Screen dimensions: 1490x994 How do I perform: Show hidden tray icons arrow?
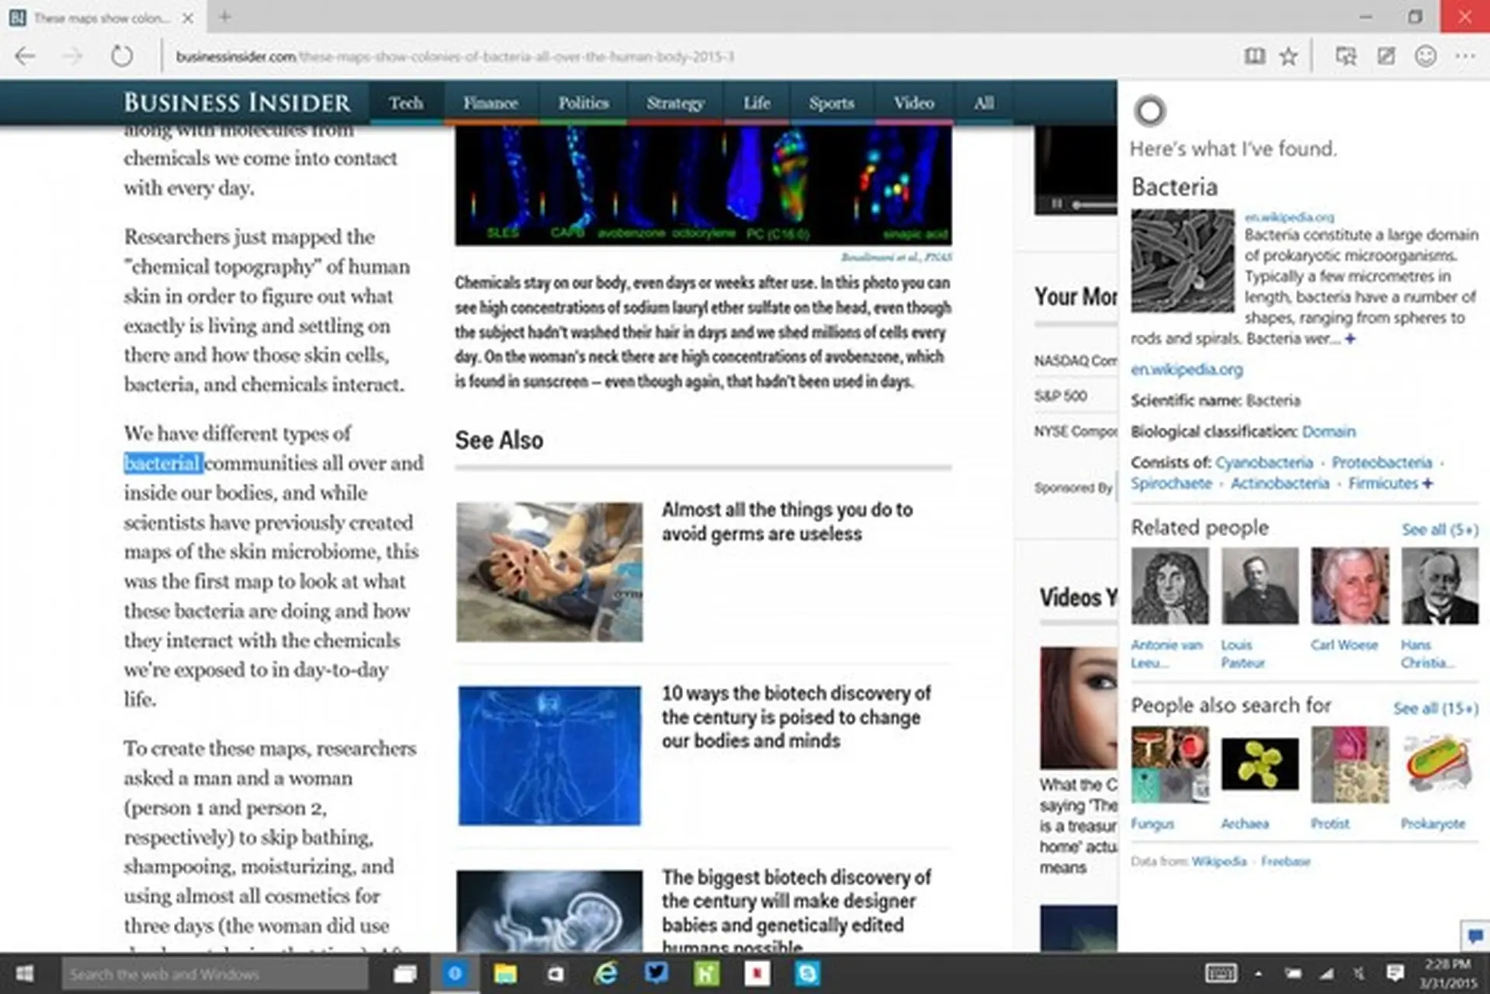1258,974
